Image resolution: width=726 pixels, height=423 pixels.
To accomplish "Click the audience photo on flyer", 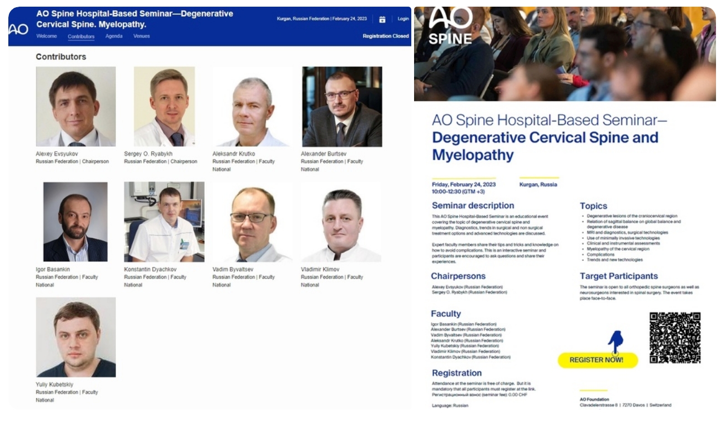I will tap(565, 54).
